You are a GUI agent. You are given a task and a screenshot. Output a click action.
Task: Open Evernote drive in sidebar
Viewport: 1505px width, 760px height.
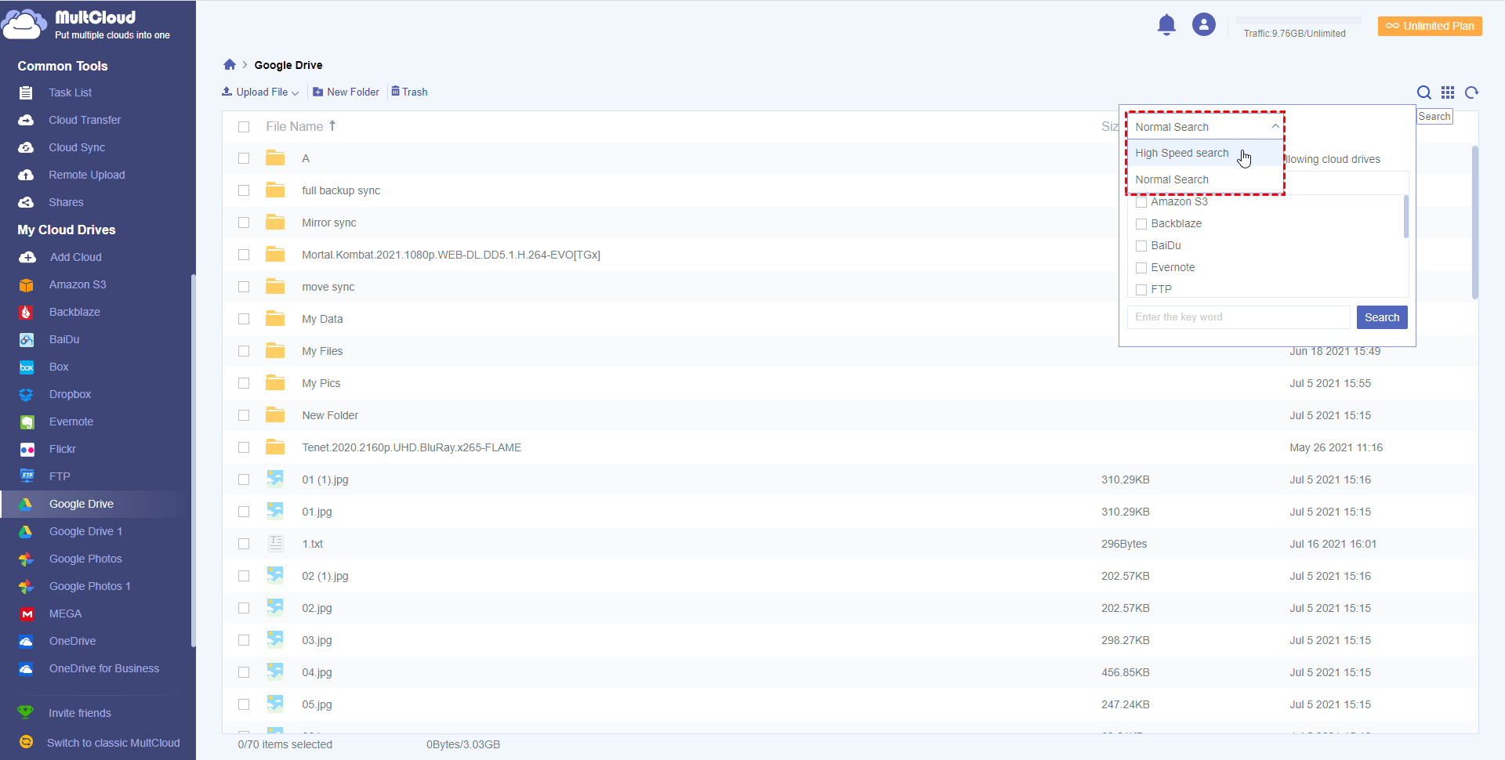pos(71,422)
